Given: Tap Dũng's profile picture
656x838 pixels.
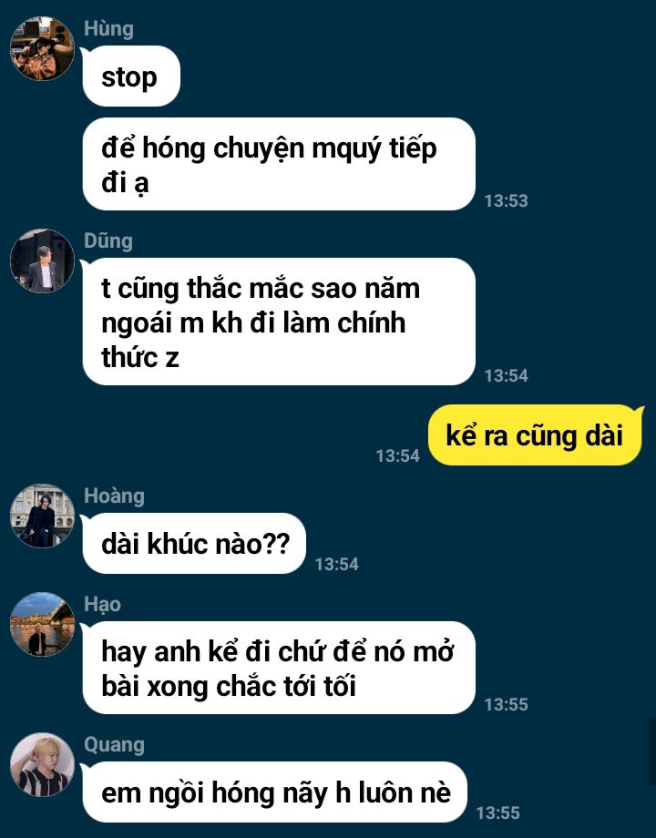Looking at the screenshot, I should coord(42,261).
